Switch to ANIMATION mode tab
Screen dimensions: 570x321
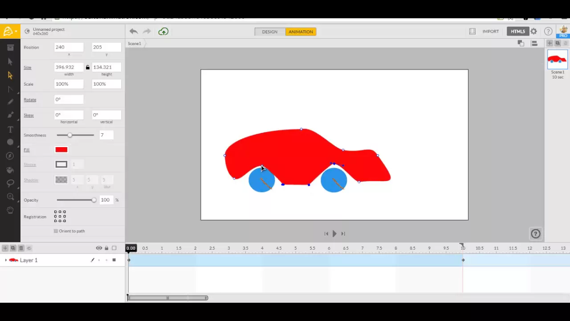point(301,32)
